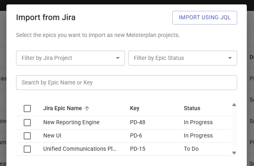Select the New UI epic name
This screenshot has width=254, height=166.
(x=52, y=135)
